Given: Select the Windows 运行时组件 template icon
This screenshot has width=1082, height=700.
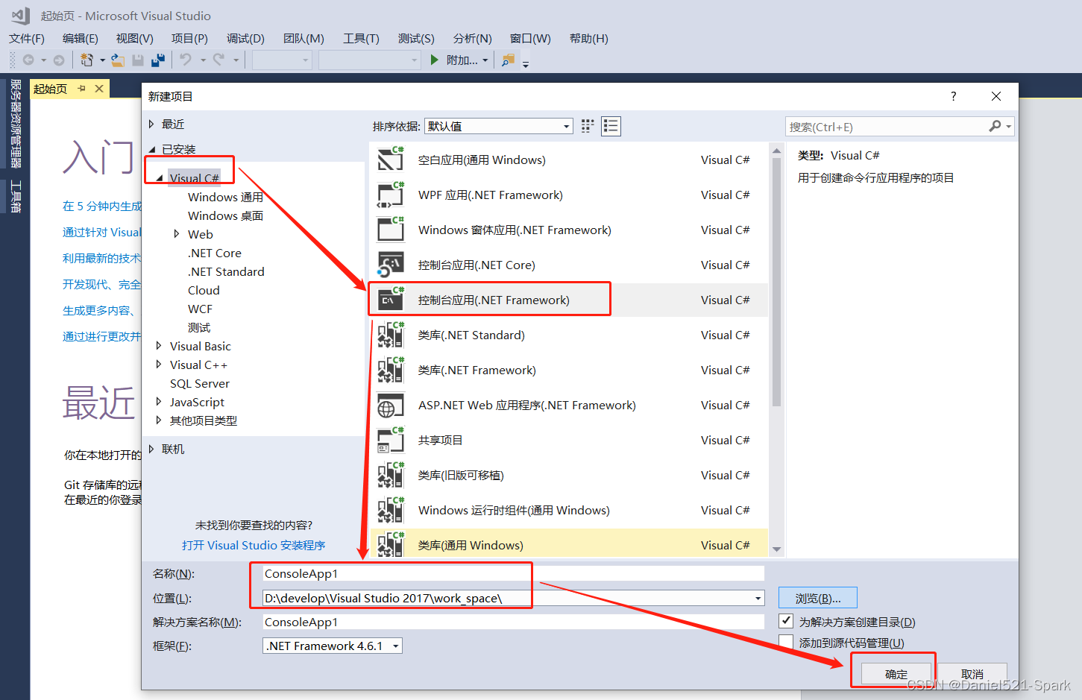Looking at the screenshot, I should point(391,510).
